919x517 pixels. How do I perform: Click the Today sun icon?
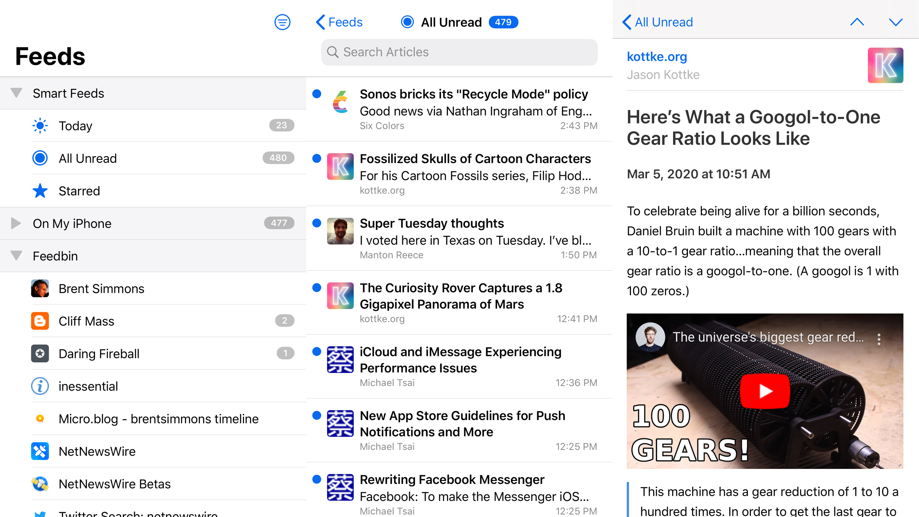pos(40,126)
